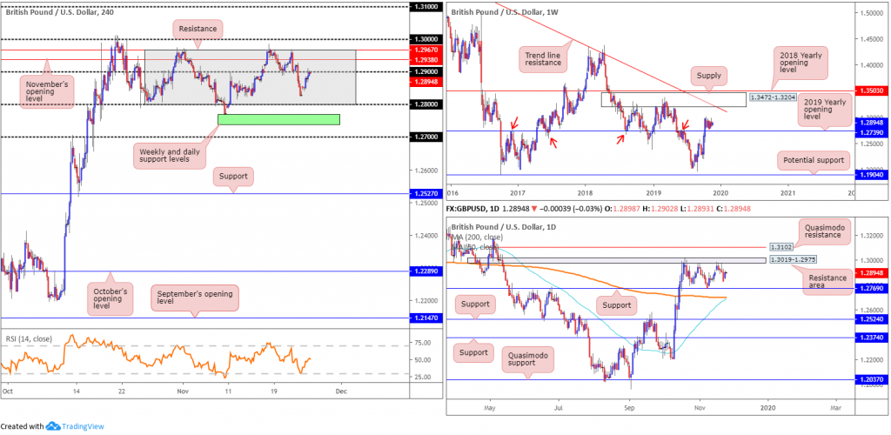Click the TradingView cloud logo icon
This screenshot has width=891, height=435.
(x=53, y=426)
